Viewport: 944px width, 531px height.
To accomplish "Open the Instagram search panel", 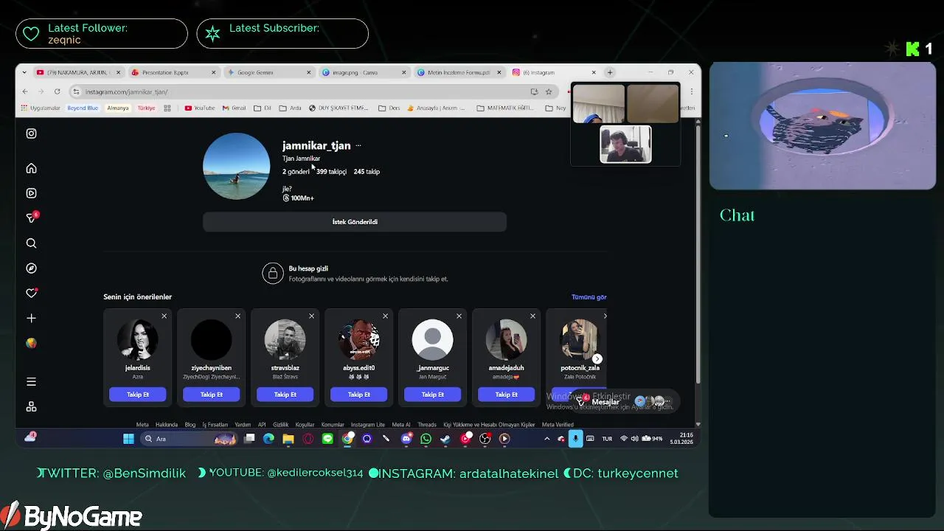I will pyautogui.click(x=31, y=243).
